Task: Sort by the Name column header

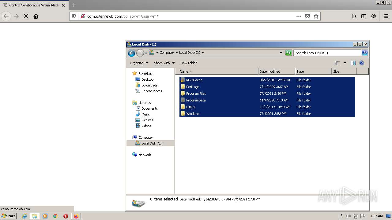Action: [x=217, y=71]
